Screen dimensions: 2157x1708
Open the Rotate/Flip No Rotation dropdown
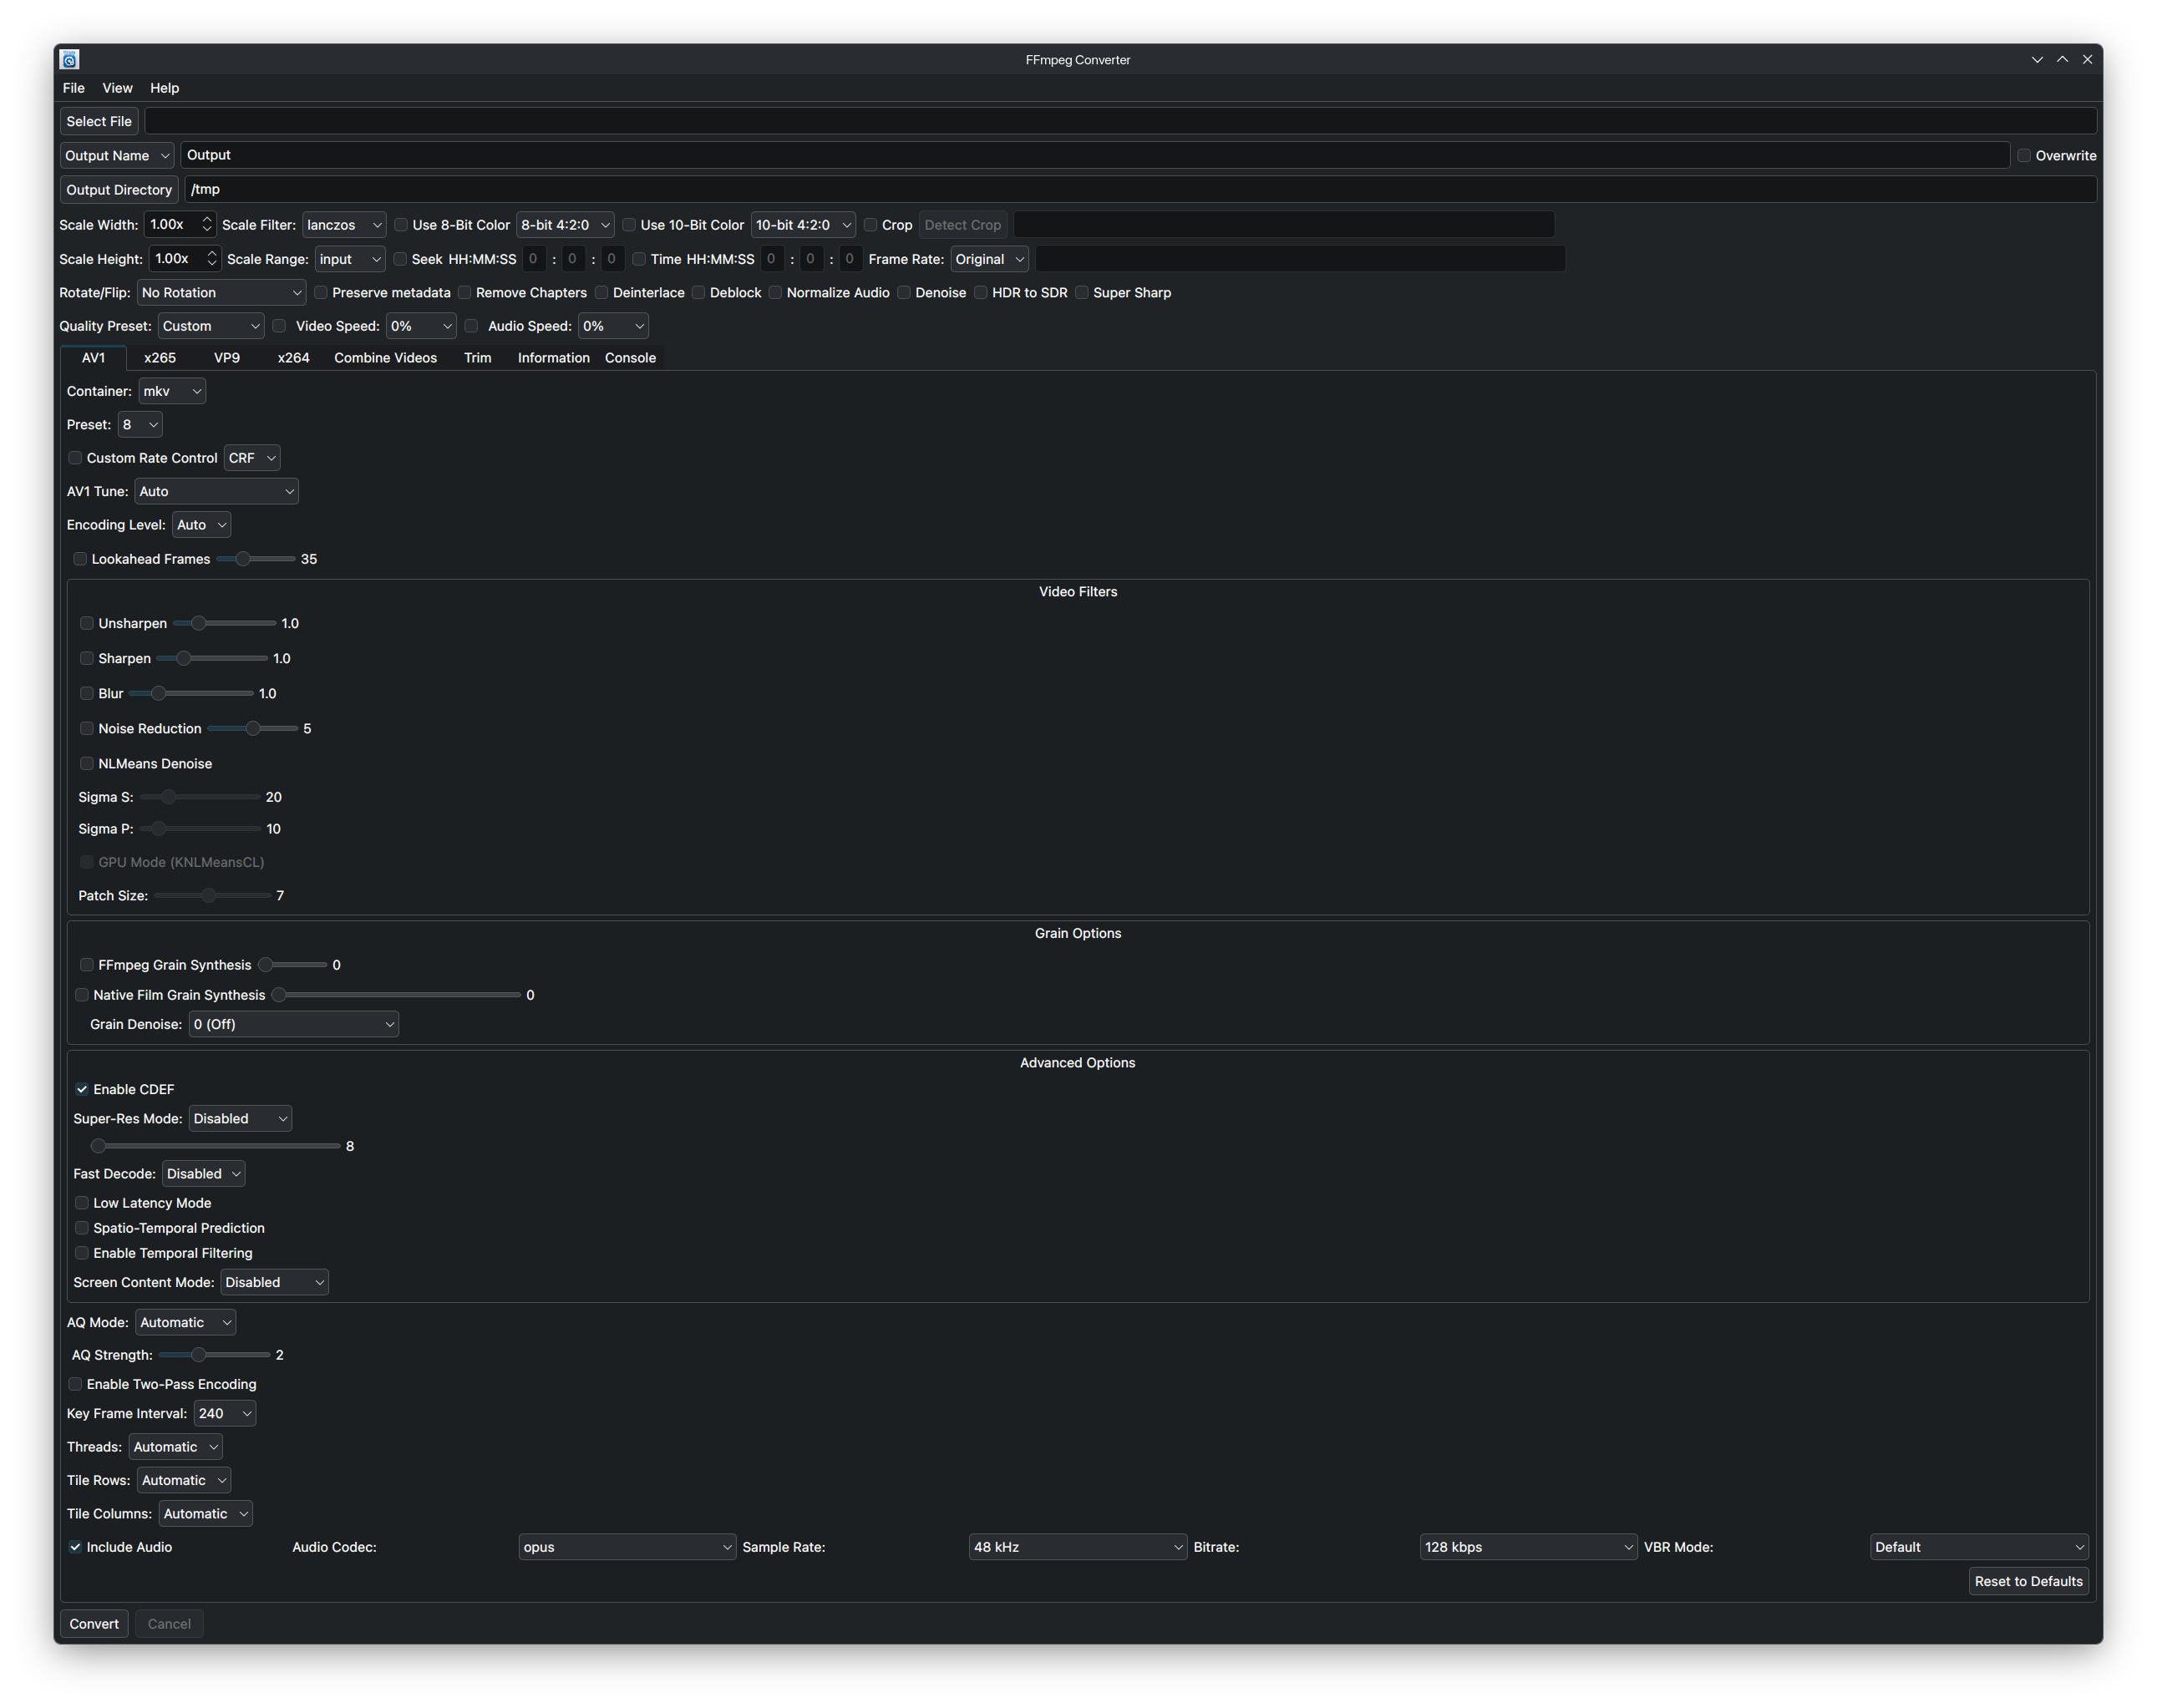tap(221, 293)
